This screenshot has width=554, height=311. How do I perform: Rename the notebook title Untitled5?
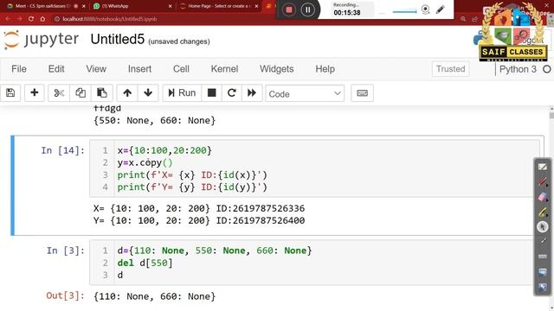pos(118,39)
